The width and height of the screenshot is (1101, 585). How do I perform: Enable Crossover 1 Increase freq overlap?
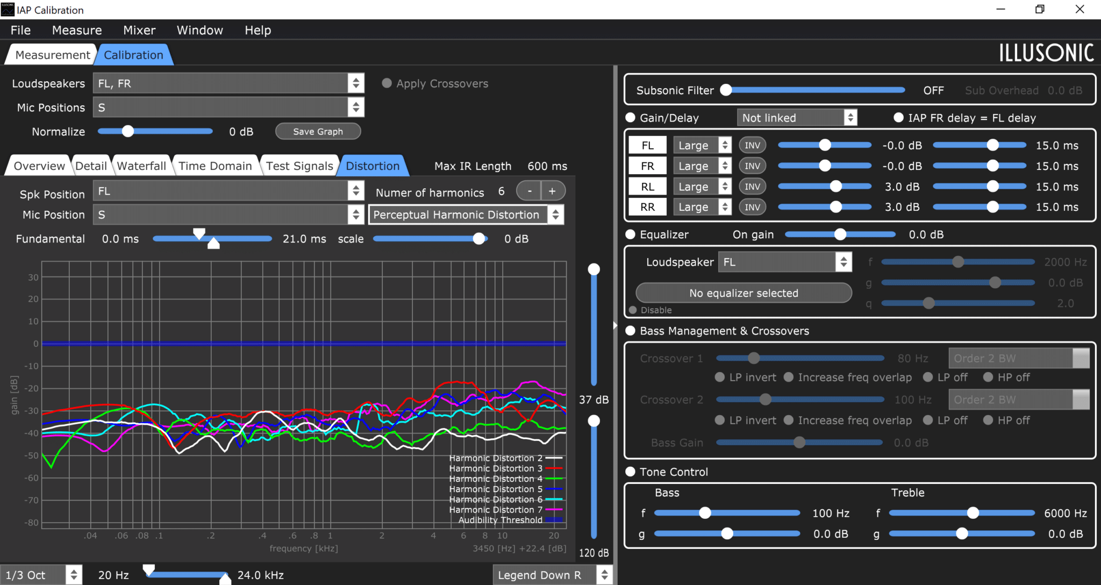click(x=789, y=377)
